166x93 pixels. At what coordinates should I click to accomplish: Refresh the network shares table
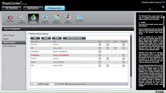66,84
